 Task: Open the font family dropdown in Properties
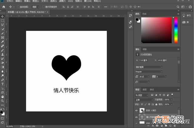(149, 67)
